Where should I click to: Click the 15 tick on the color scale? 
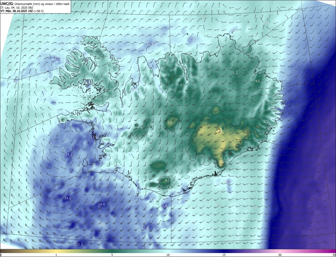click(x=224, y=255)
